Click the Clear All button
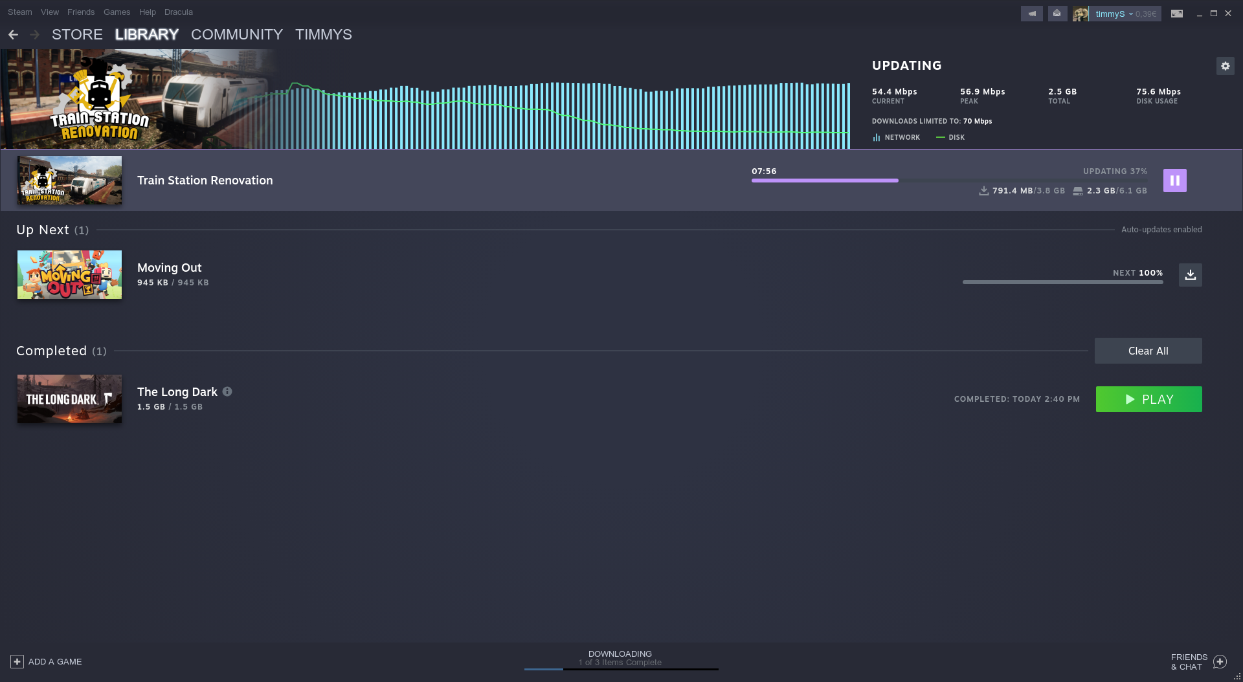The width and height of the screenshot is (1243, 682). (x=1148, y=351)
